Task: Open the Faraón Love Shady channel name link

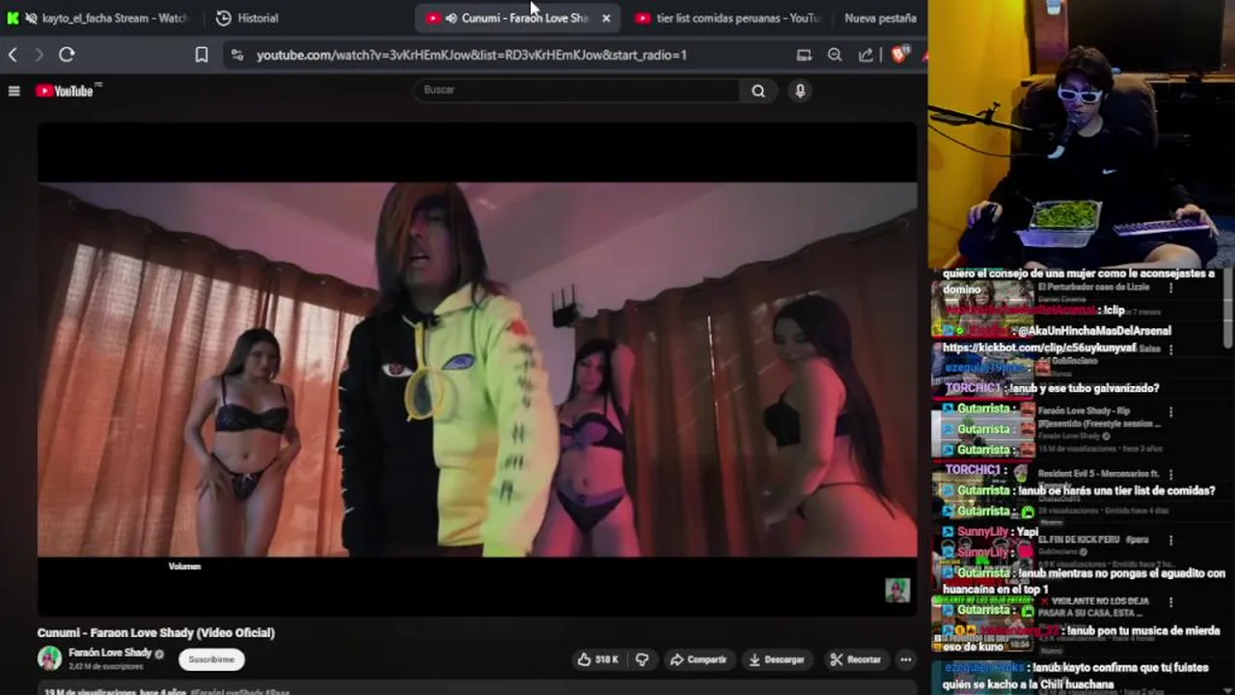Action: point(110,653)
